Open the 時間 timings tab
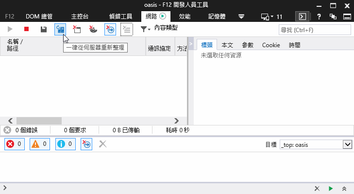Image resolution: width=354 pixels, height=194 pixels. (x=295, y=45)
